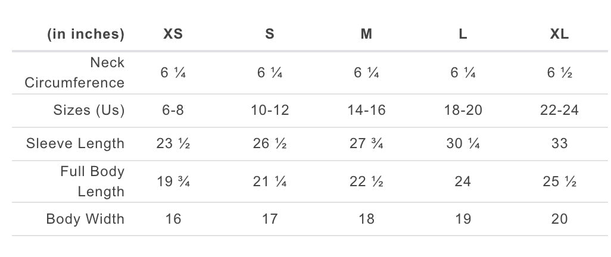Click the L full body length 24
The height and width of the screenshot is (257, 611).
(x=463, y=181)
